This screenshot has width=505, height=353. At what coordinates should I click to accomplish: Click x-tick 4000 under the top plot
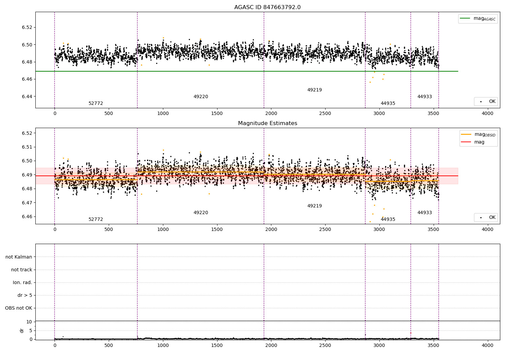click(487, 114)
